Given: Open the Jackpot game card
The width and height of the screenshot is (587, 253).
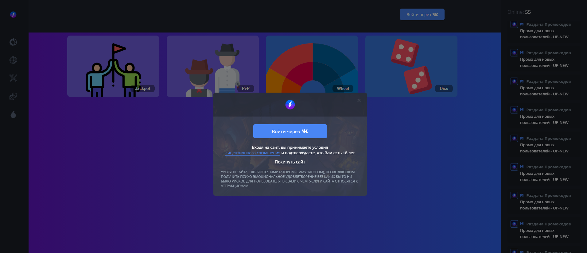Looking at the screenshot, I should click(x=113, y=66).
